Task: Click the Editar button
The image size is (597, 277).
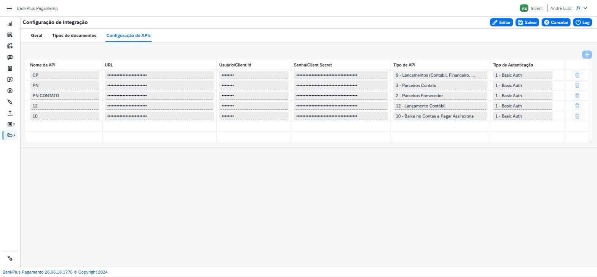Action: click(x=501, y=22)
